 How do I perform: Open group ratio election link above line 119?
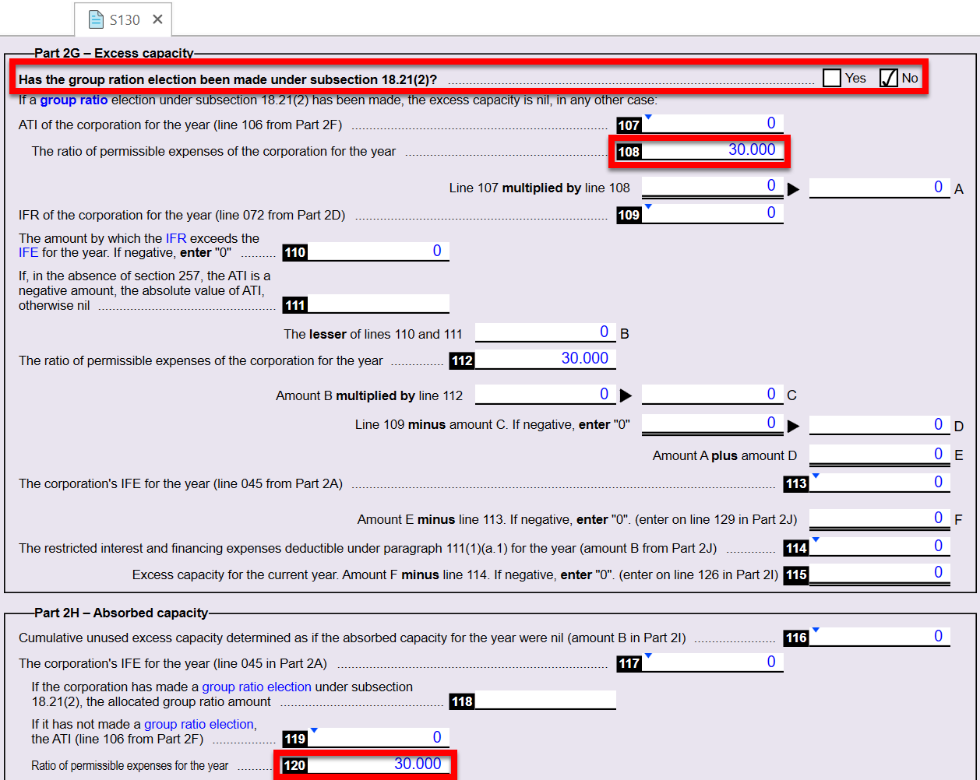(199, 724)
